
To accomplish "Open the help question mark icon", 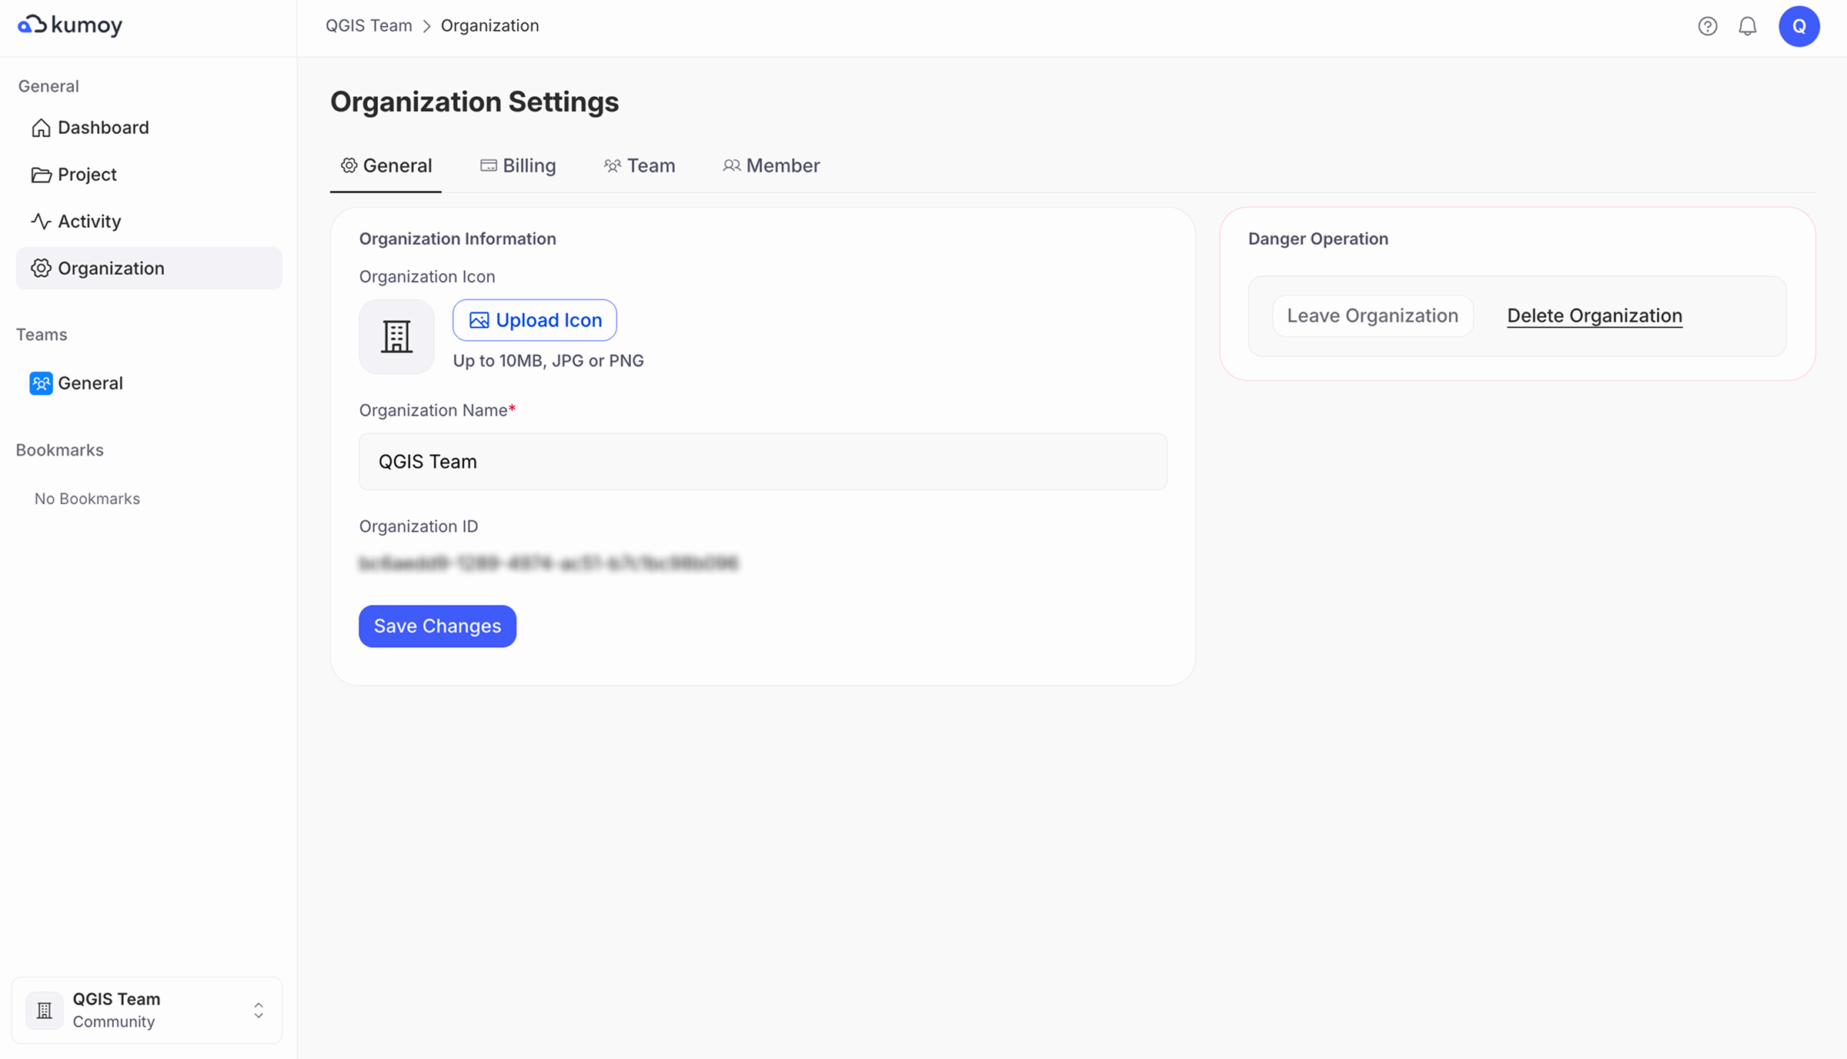I will [1707, 26].
